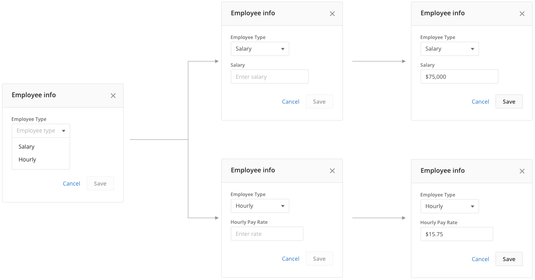Open the Employee type placeholder dropdown
Screen dimensions: 535x280
click(x=41, y=131)
